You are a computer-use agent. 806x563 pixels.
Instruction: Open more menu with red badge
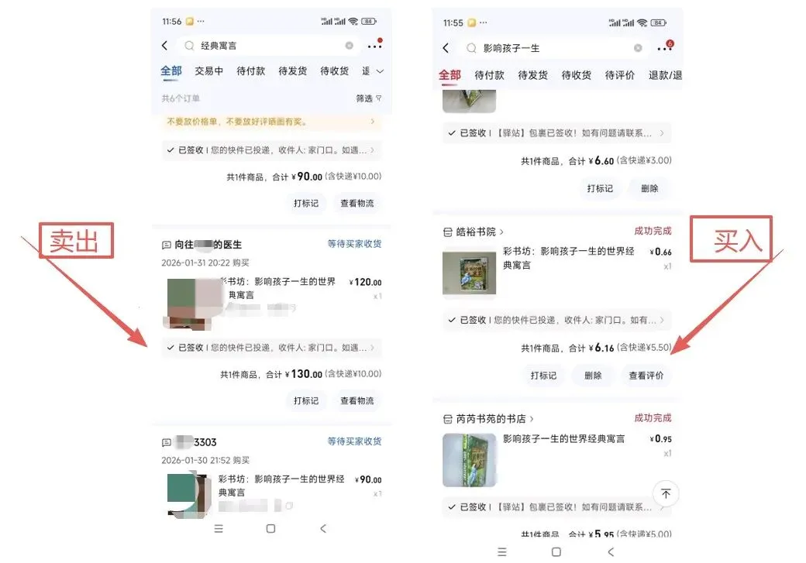pos(665,48)
